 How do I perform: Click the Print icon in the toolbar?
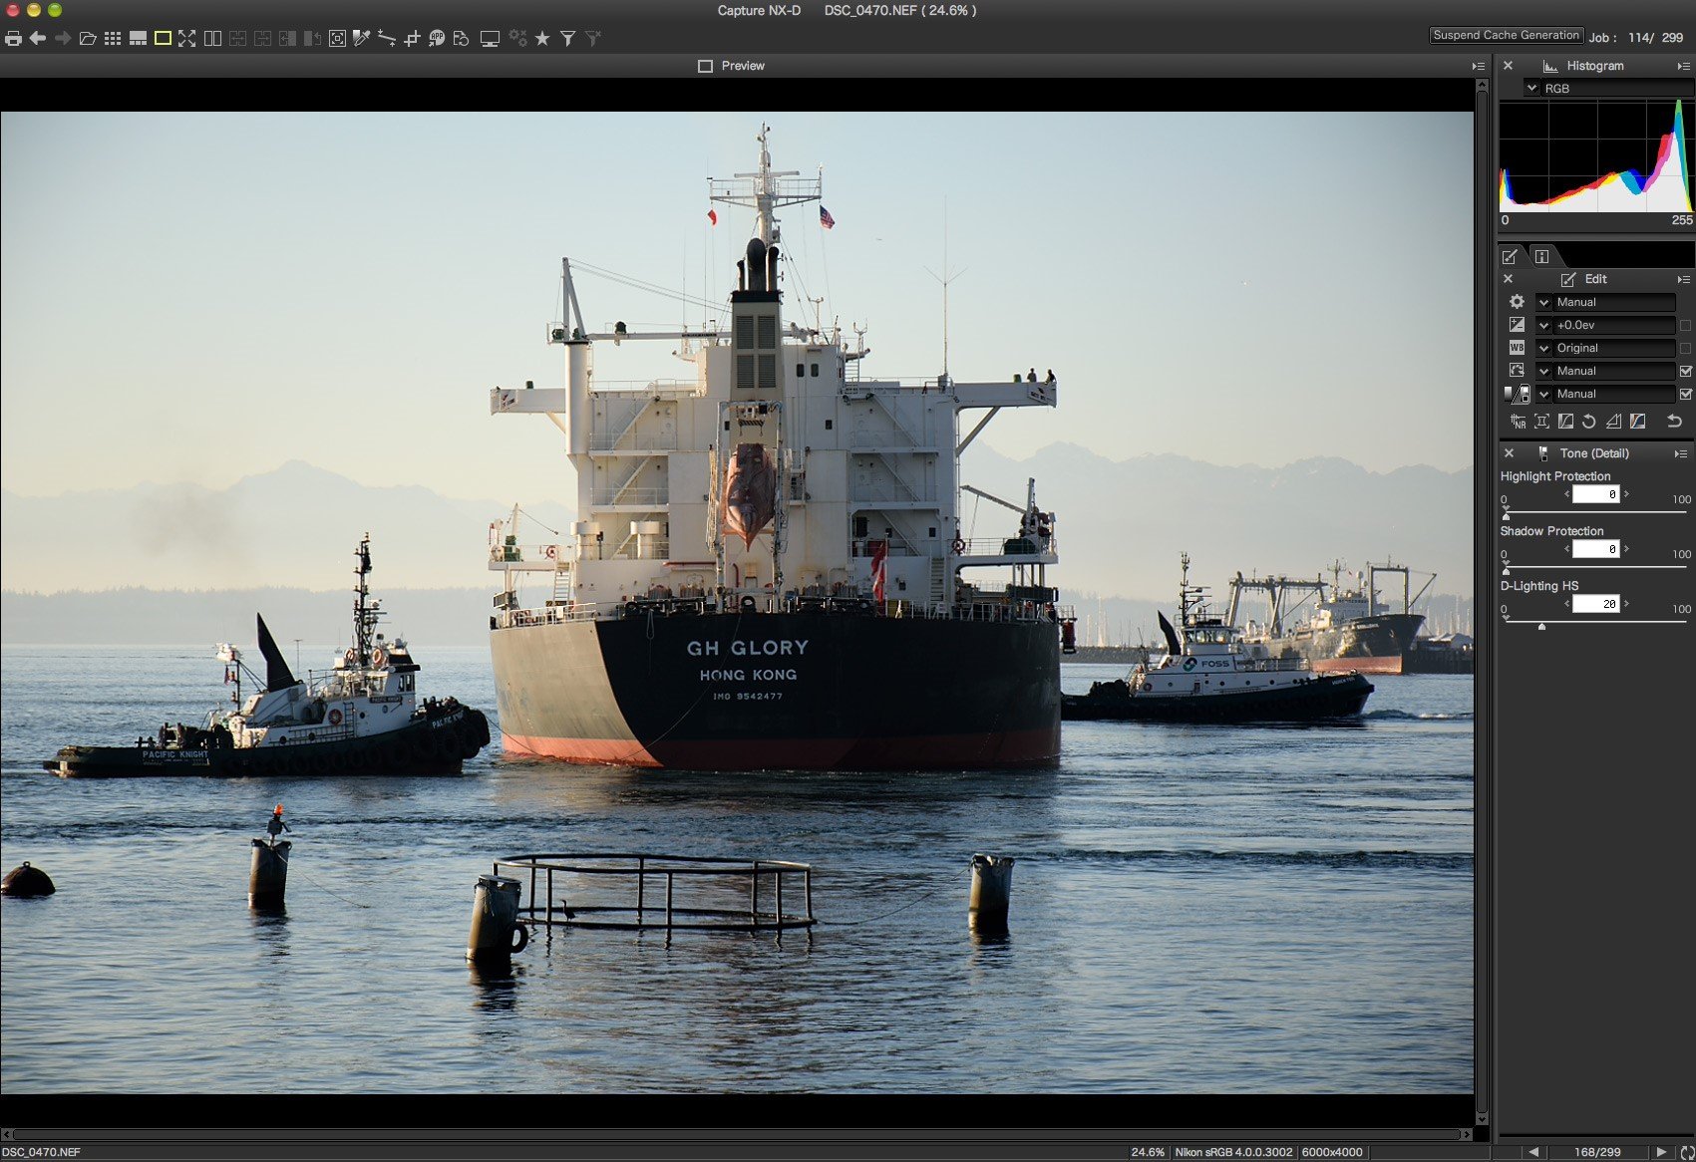[x=13, y=39]
